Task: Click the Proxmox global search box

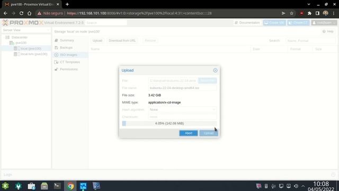Action: coord(106,23)
